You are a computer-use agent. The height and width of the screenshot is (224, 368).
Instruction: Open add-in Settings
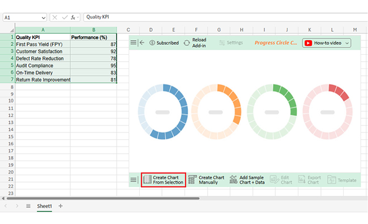click(x=231, y=42)
